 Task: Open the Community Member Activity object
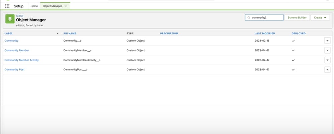pos(21,60)
